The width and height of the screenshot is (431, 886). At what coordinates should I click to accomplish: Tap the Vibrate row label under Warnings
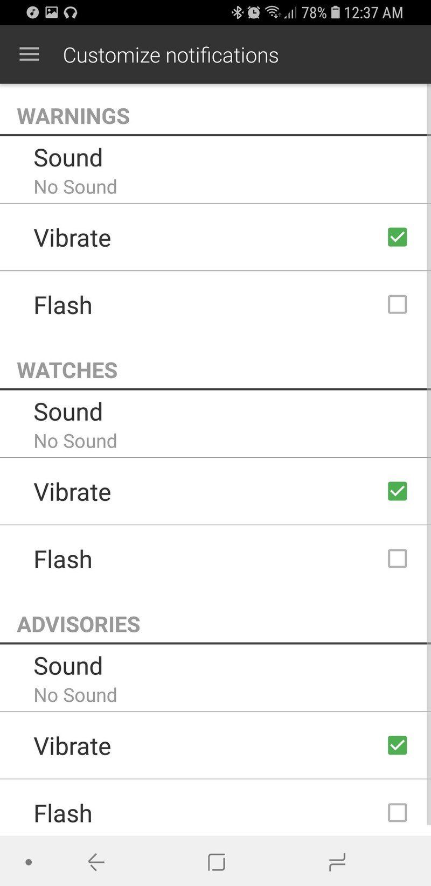tap(72, 238)
